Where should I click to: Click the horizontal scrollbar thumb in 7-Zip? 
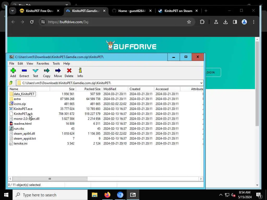[50, 179]
